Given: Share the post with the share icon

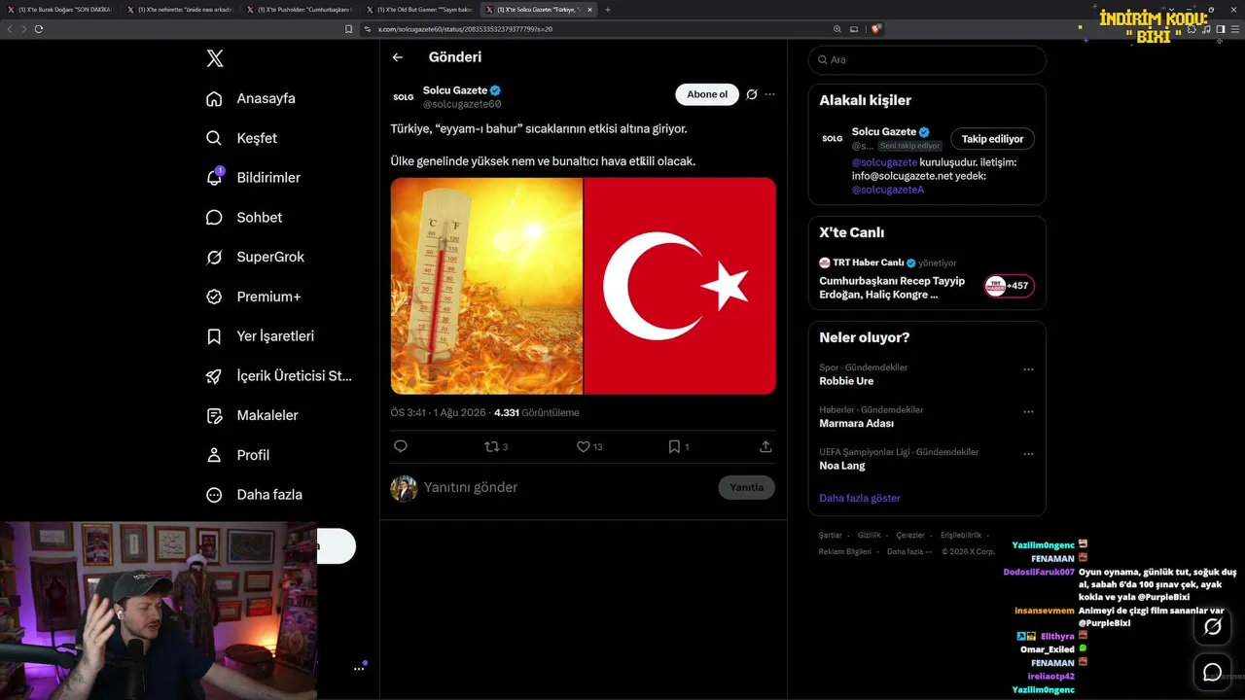Looking at the screenshot, I should pos(765,446).
